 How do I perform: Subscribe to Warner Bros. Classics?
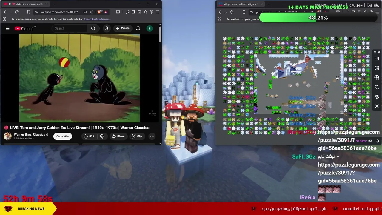point(63,136)
